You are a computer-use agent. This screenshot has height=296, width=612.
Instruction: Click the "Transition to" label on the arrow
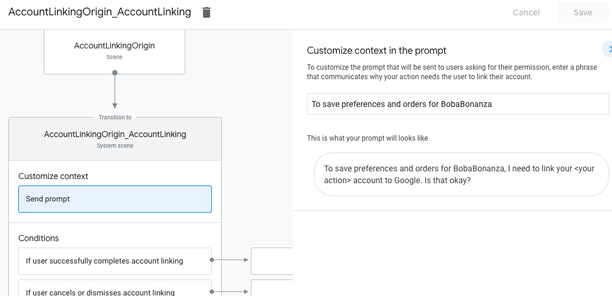pos(115,118)
